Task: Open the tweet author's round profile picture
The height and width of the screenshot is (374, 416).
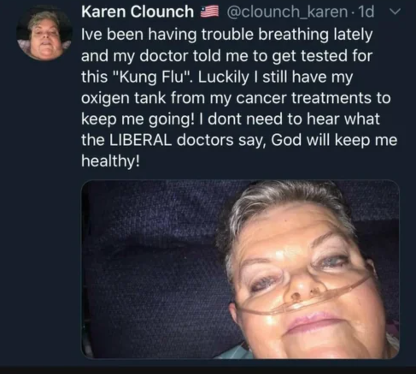Action: click(44, 33)
